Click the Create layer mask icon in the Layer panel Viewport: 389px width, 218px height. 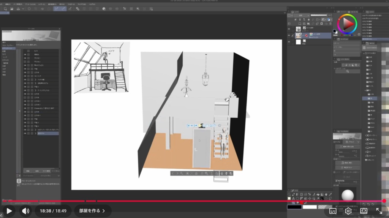point(322,24)
